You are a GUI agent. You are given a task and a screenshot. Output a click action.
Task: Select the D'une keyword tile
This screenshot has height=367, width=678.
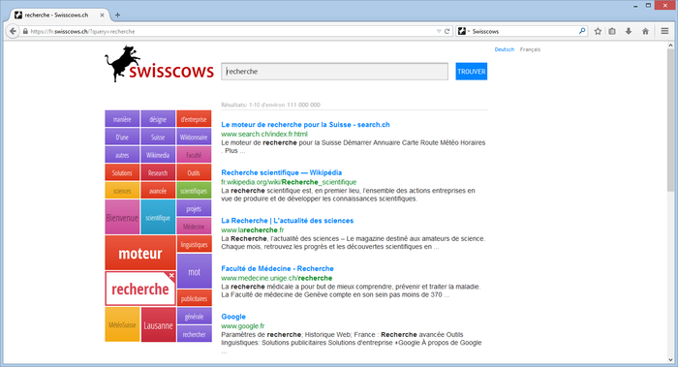click(x=122, y=137)
